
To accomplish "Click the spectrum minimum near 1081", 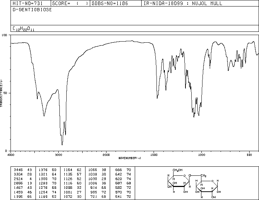I will (194, 117).
